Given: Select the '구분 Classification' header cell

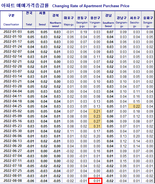Looking at the screenshot, I should (x=11, y=20).
